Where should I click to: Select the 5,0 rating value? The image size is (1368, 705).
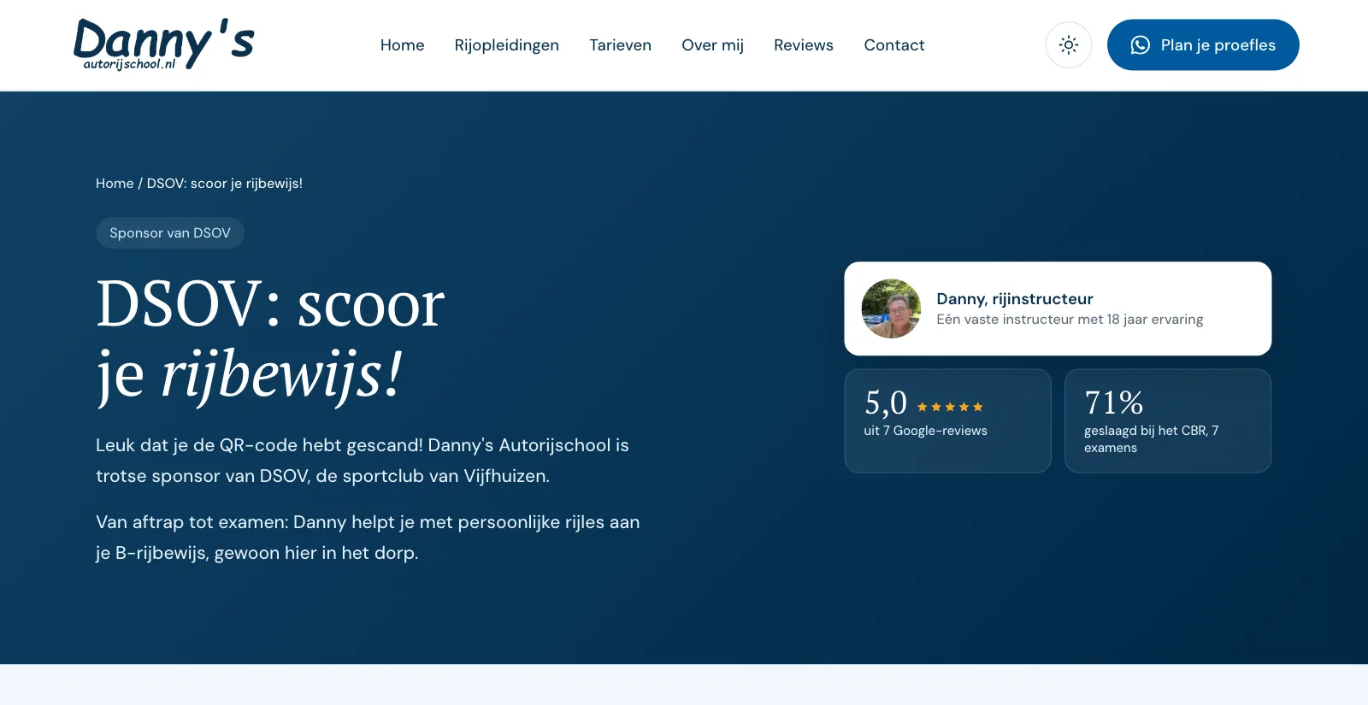(x=886, y=402)
